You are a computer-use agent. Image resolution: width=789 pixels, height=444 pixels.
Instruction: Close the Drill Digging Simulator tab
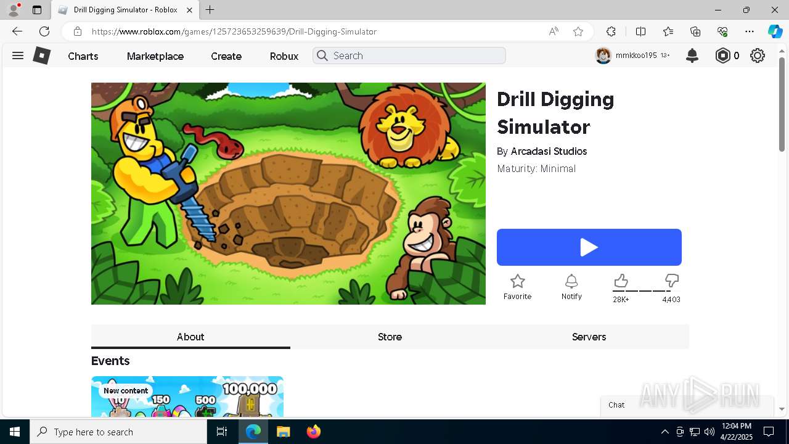(x=190, y=10)
